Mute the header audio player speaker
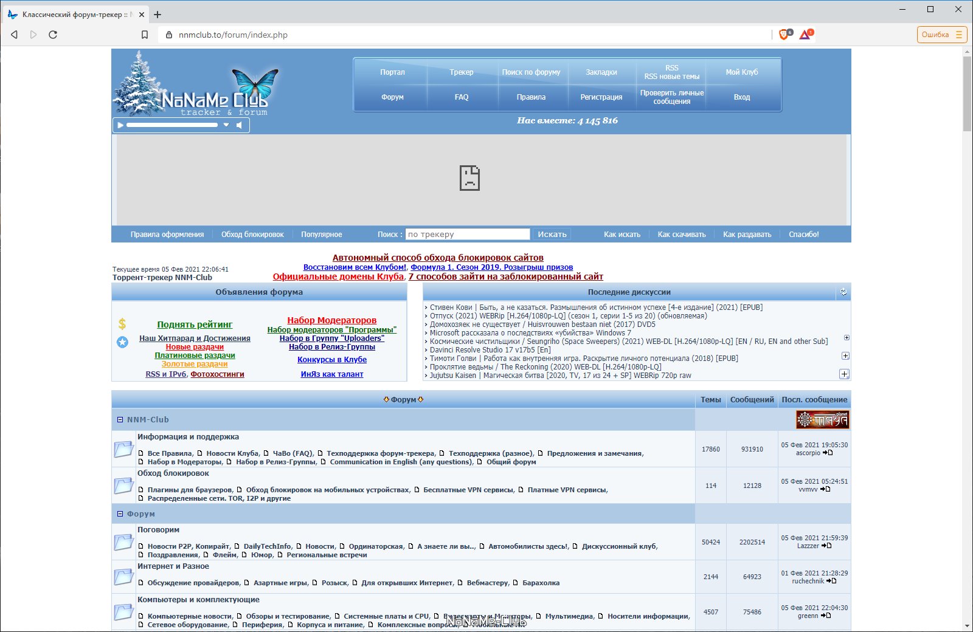Screen dimensions: 973x632 point(240,125)
